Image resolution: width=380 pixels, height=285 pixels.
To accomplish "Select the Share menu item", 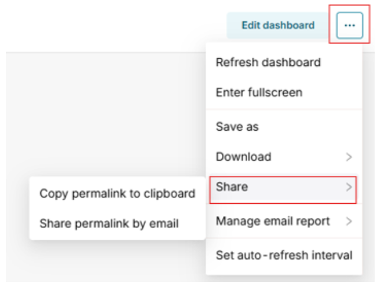I will point(232,187).
